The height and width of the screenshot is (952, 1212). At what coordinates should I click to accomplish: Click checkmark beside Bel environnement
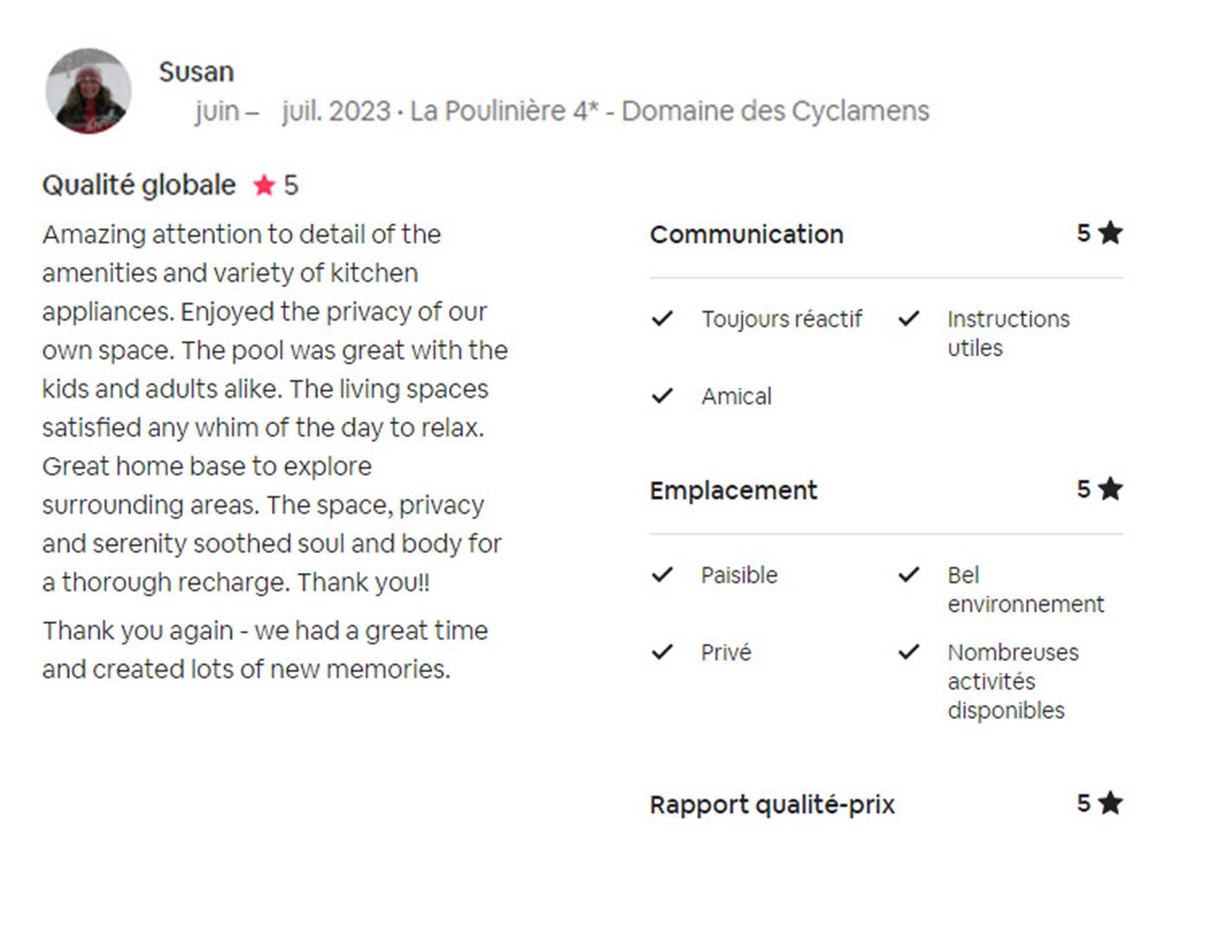pos(908,575)
